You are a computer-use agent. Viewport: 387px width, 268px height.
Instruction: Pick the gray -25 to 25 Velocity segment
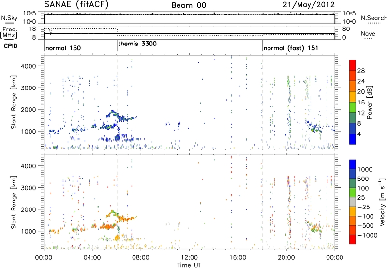[353, 202]
